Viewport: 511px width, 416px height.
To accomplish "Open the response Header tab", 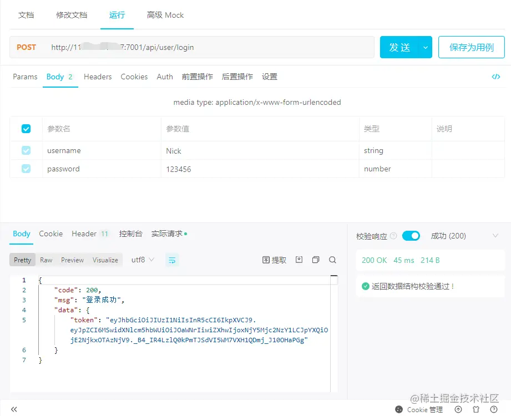I will (90, 234).
